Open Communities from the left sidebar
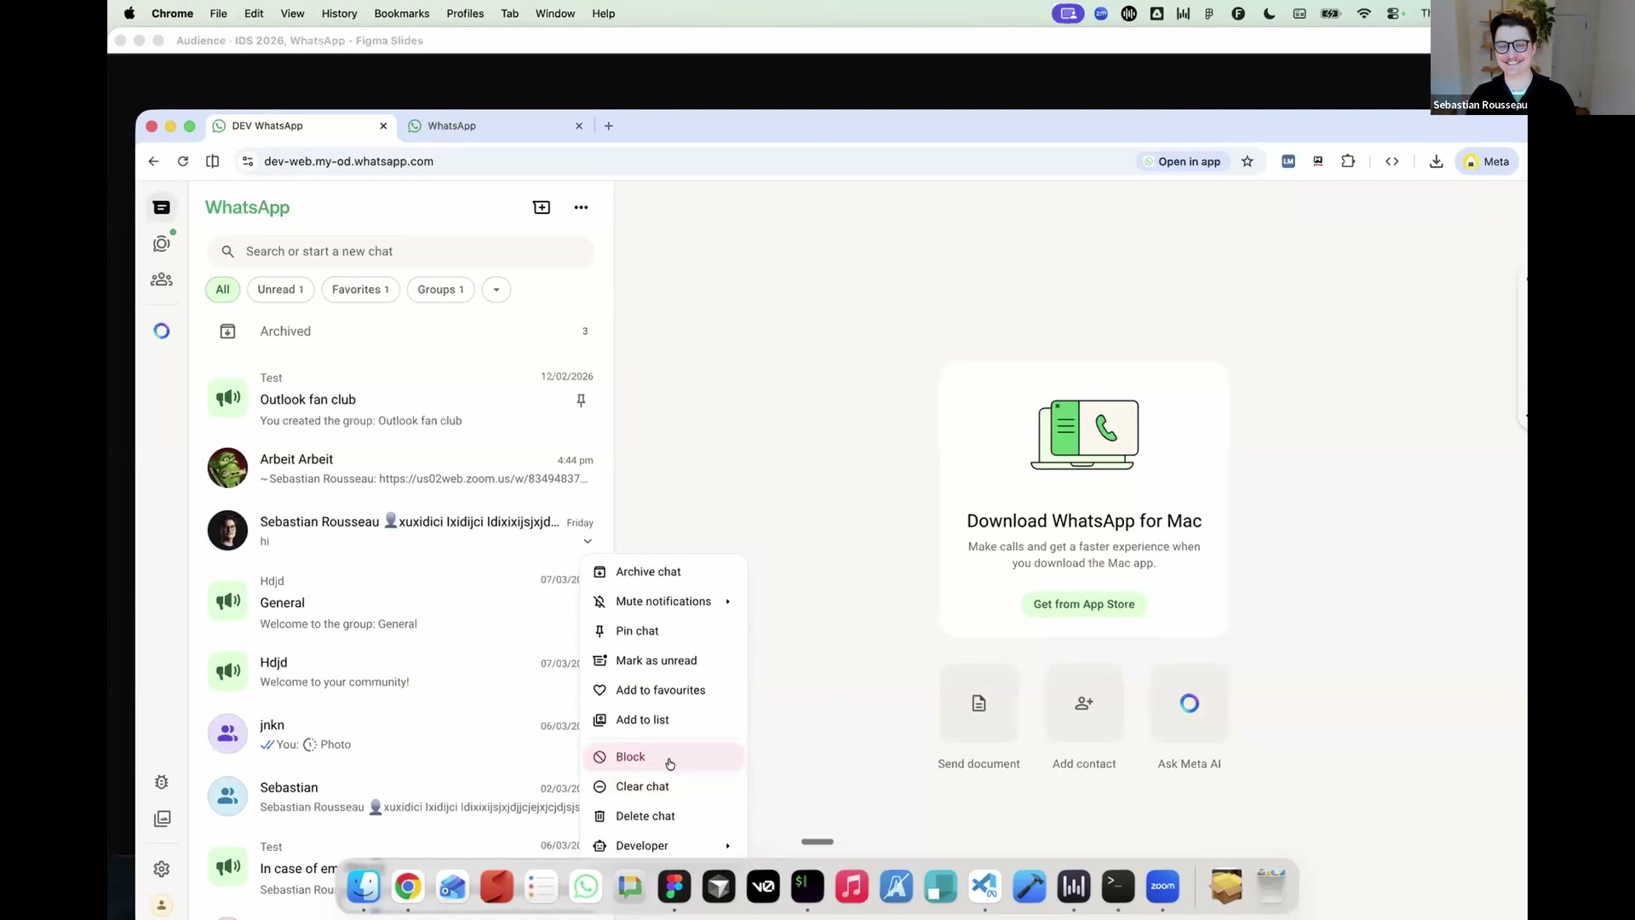The width and height of the screenshot is (1635, 920). click(x=162, y=279)
